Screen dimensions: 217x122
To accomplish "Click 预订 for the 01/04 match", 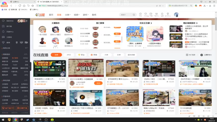I will coord(117,34).
